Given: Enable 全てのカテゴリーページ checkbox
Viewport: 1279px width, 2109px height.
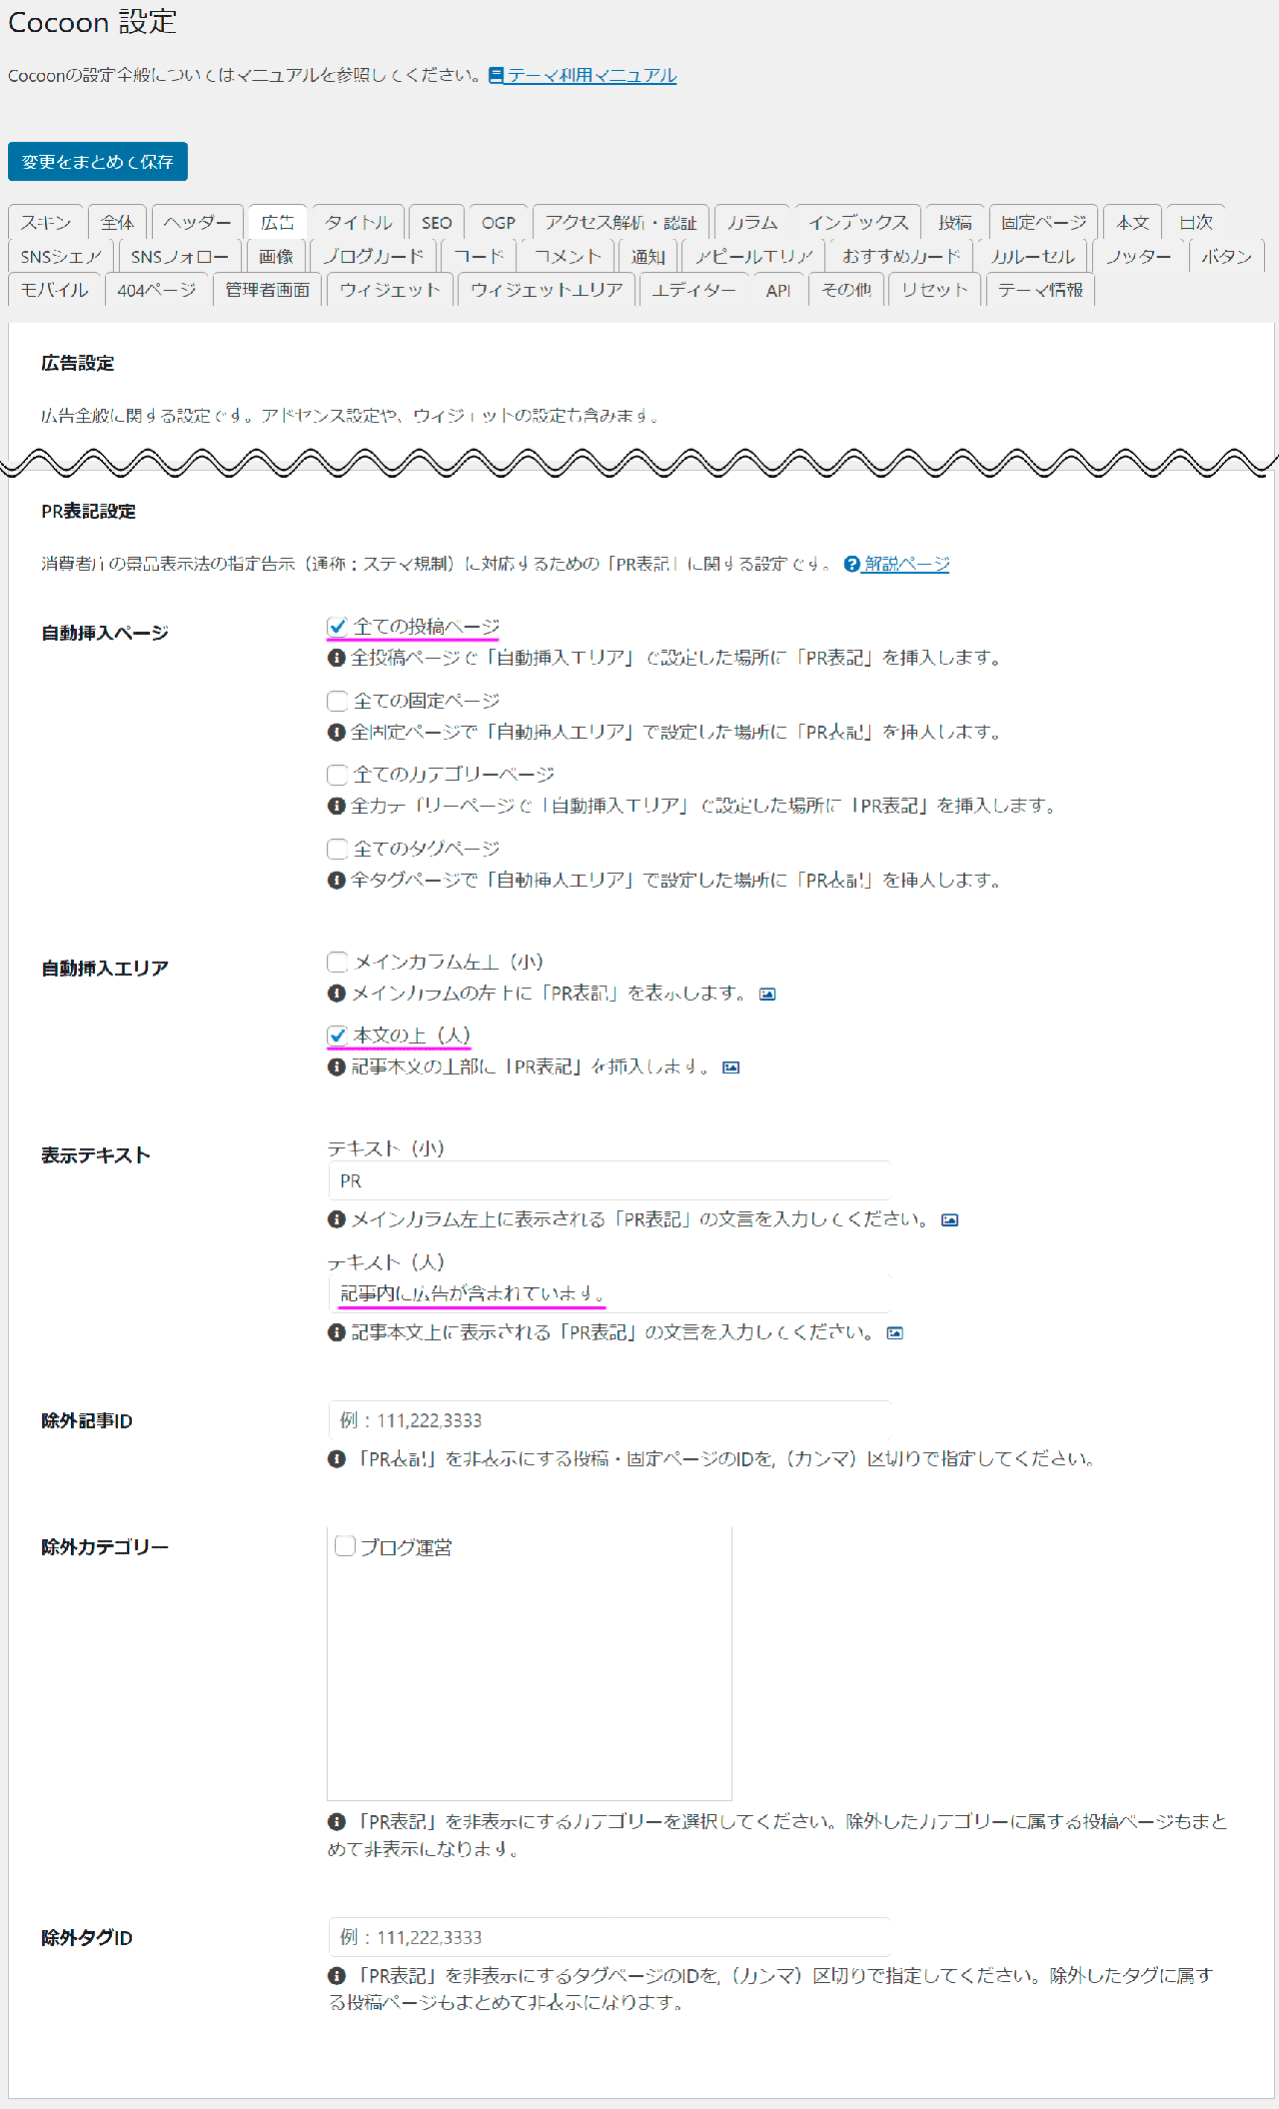Looking at the screenshot, I should click(x=338, y=775).
